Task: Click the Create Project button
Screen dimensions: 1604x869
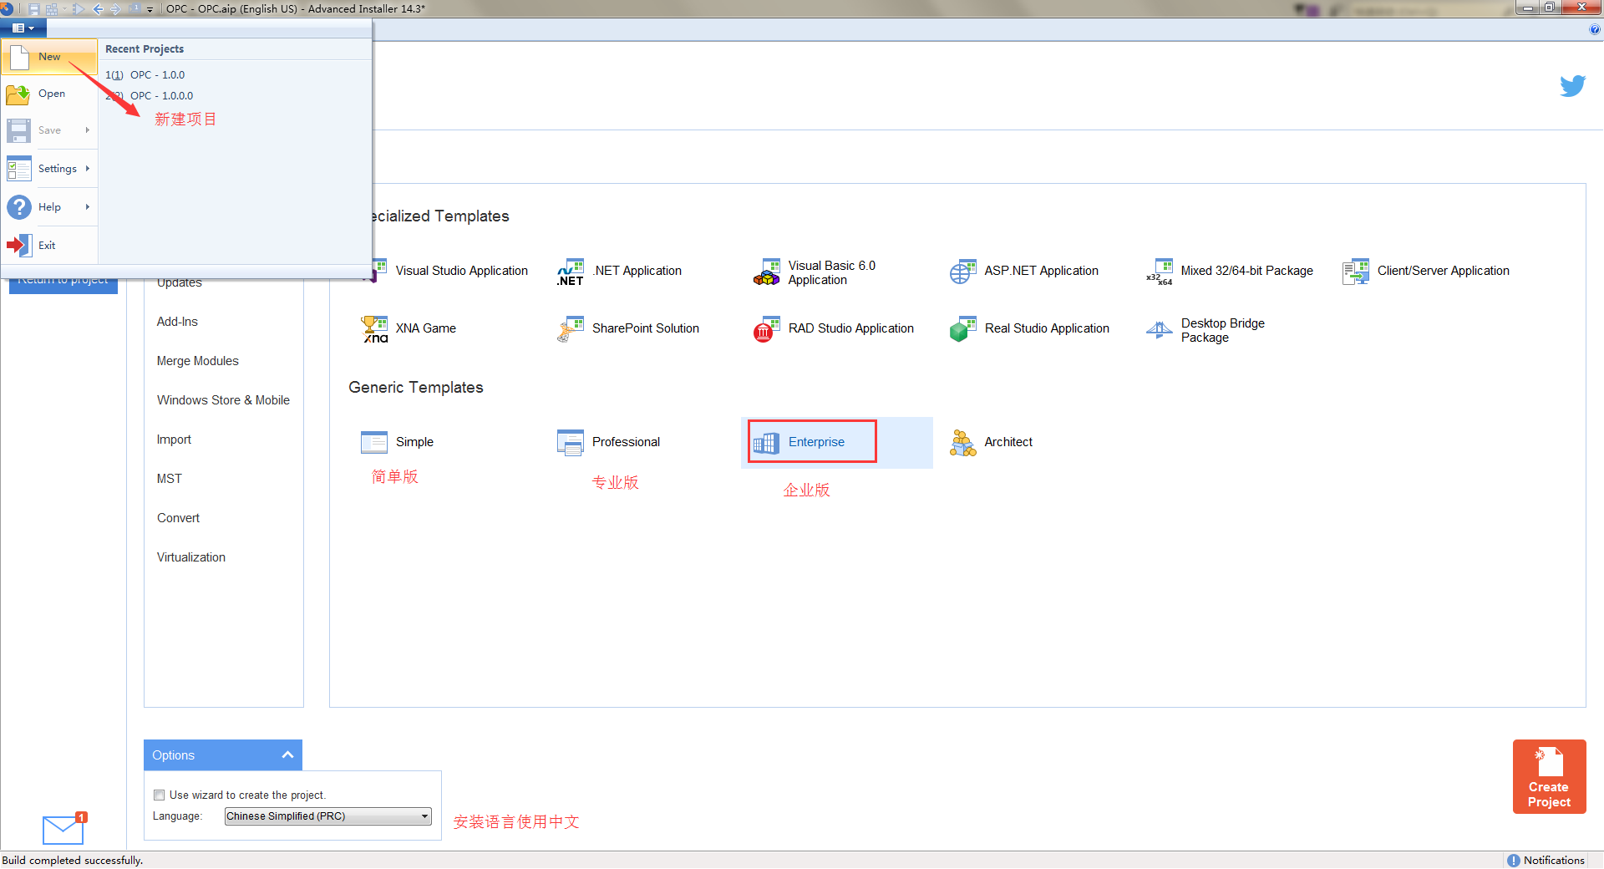Action: [x=1549, y=776]
